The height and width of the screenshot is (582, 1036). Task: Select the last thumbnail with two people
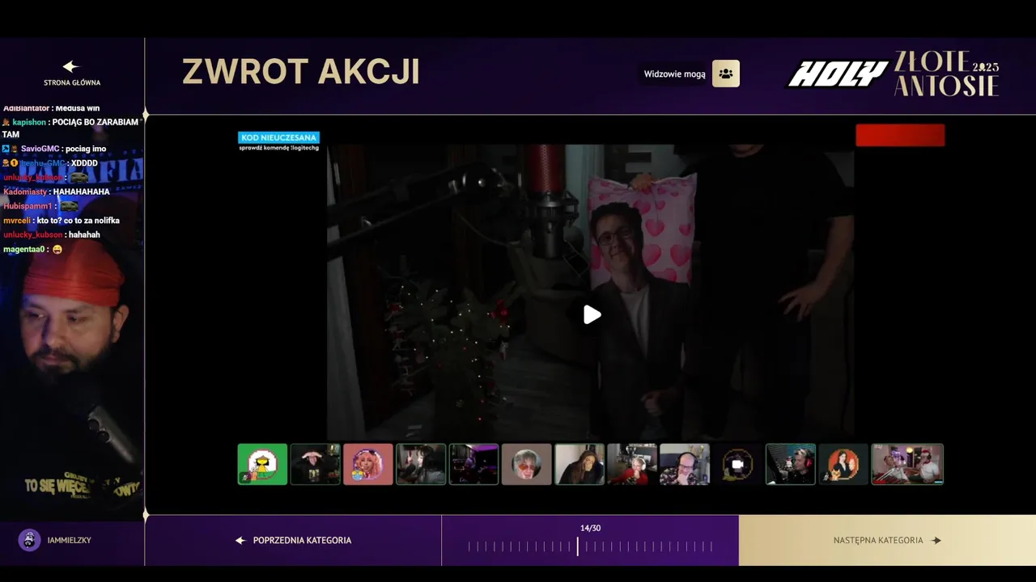coord(907,464)
